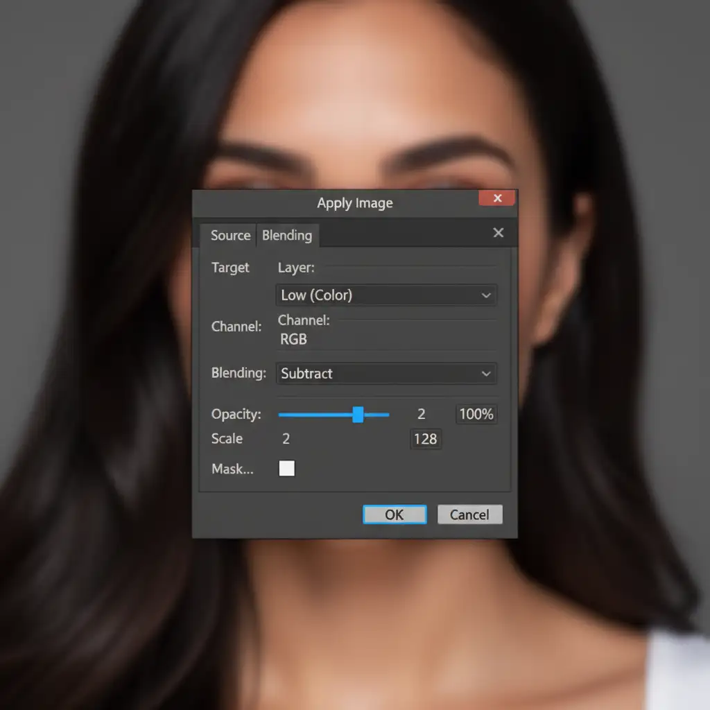Click the blue Opacity slider handle
The height and width of the screenshot is (710, 710).
pos(358,415)
